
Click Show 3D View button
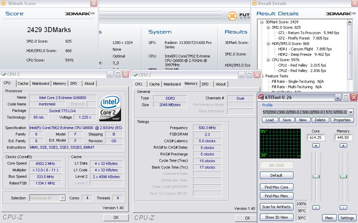[x=277, y=217]
